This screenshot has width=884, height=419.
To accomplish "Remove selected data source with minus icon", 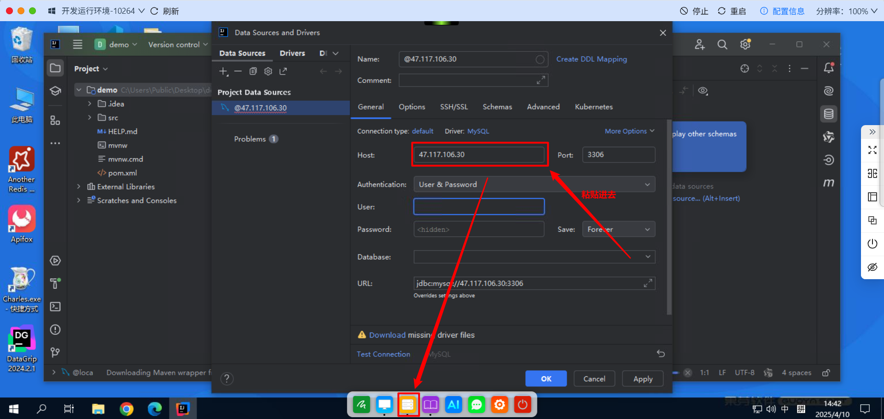I will (x=238, y=71).
